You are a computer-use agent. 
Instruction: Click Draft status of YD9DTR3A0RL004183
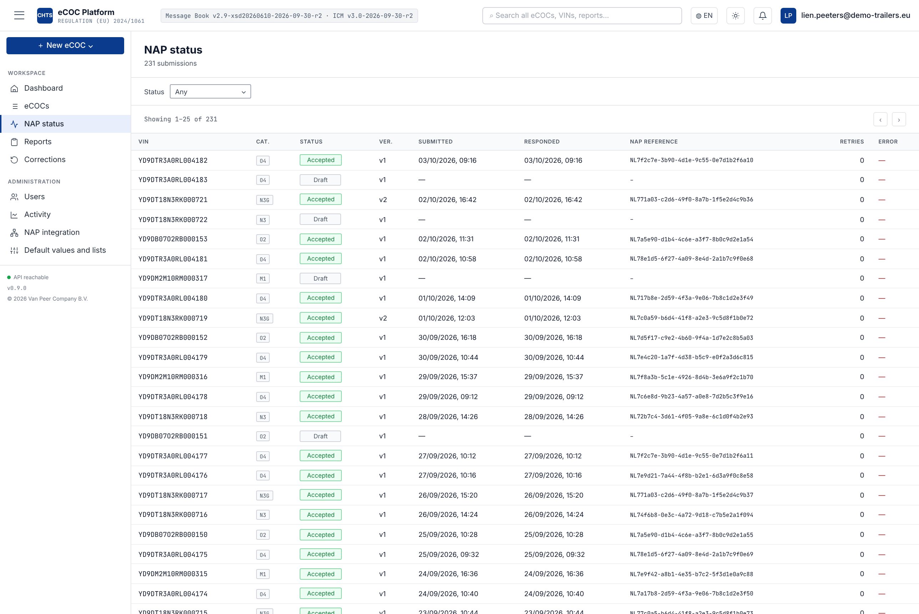[320, 180]
